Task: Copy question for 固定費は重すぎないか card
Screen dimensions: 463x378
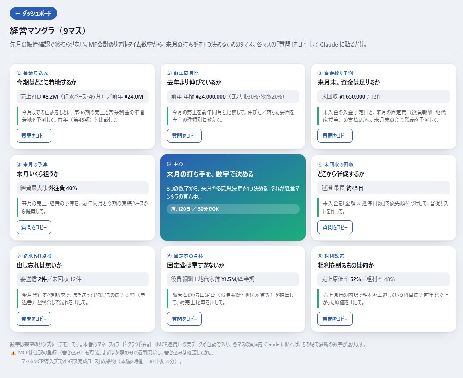Action: pyautogui.click(x=184, y=319)
